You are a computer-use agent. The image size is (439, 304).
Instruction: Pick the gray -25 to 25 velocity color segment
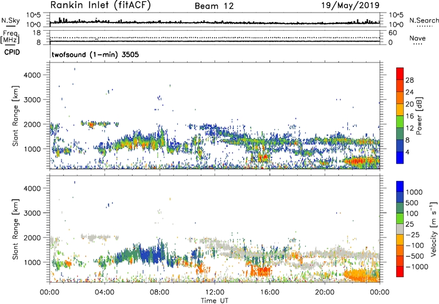[x=400, y=229]
